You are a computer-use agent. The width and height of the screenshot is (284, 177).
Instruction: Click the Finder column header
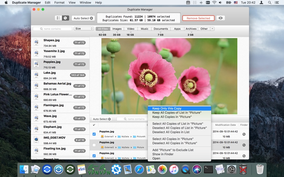pos(244,125)
